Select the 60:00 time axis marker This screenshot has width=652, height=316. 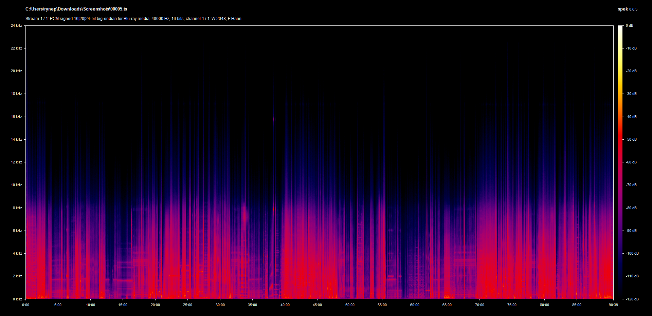click(415, 305)
